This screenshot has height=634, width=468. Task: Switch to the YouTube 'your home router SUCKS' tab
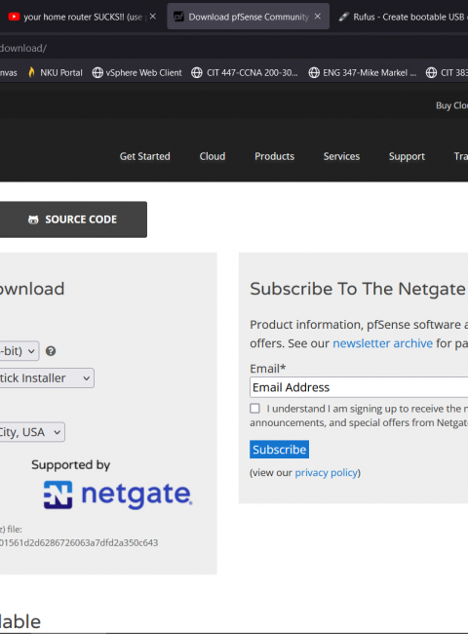pyautogui.click(x=81, y=17)
